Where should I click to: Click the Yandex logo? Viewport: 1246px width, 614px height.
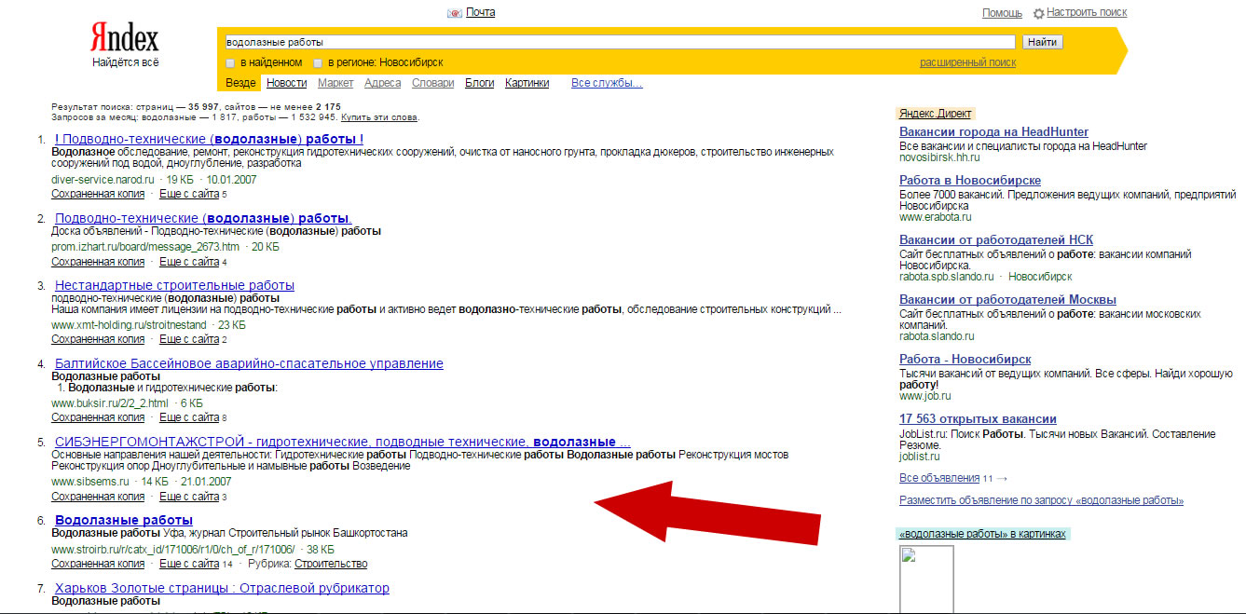click(125, 38)
